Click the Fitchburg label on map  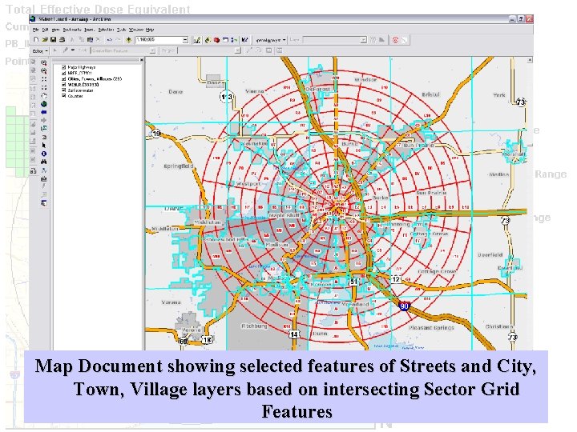254,326
